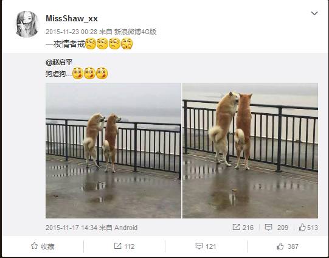Open the right close-up dogs photo
Screen dimensions: 329x258
click(250, 150)
